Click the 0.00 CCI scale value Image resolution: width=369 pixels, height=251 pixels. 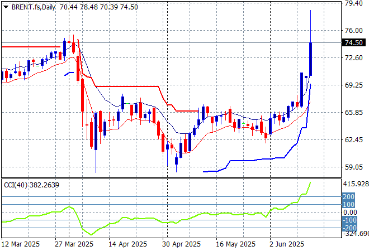point(350,213)
